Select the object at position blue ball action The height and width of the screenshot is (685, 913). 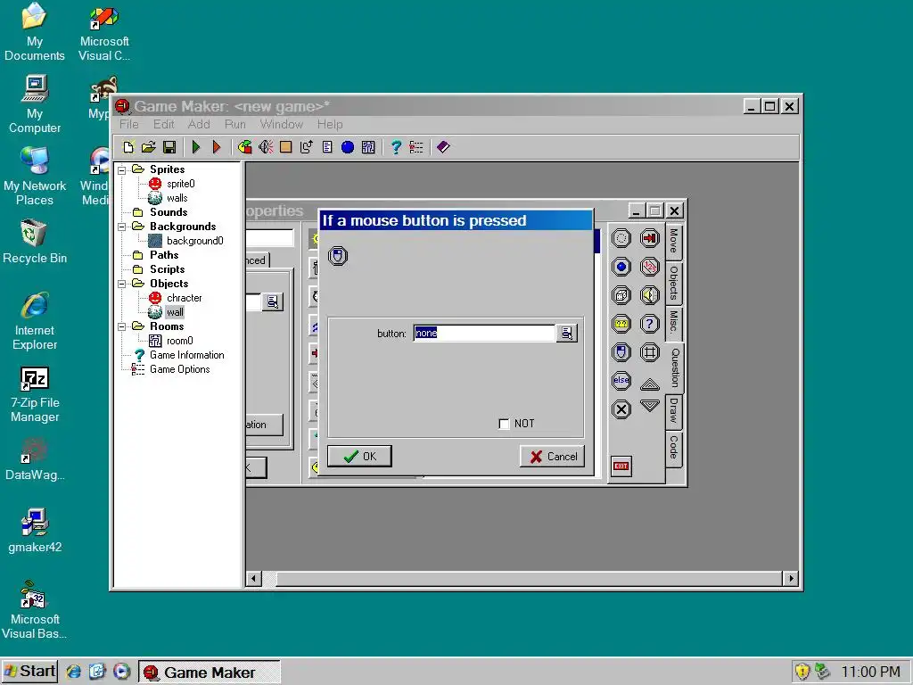621,267
